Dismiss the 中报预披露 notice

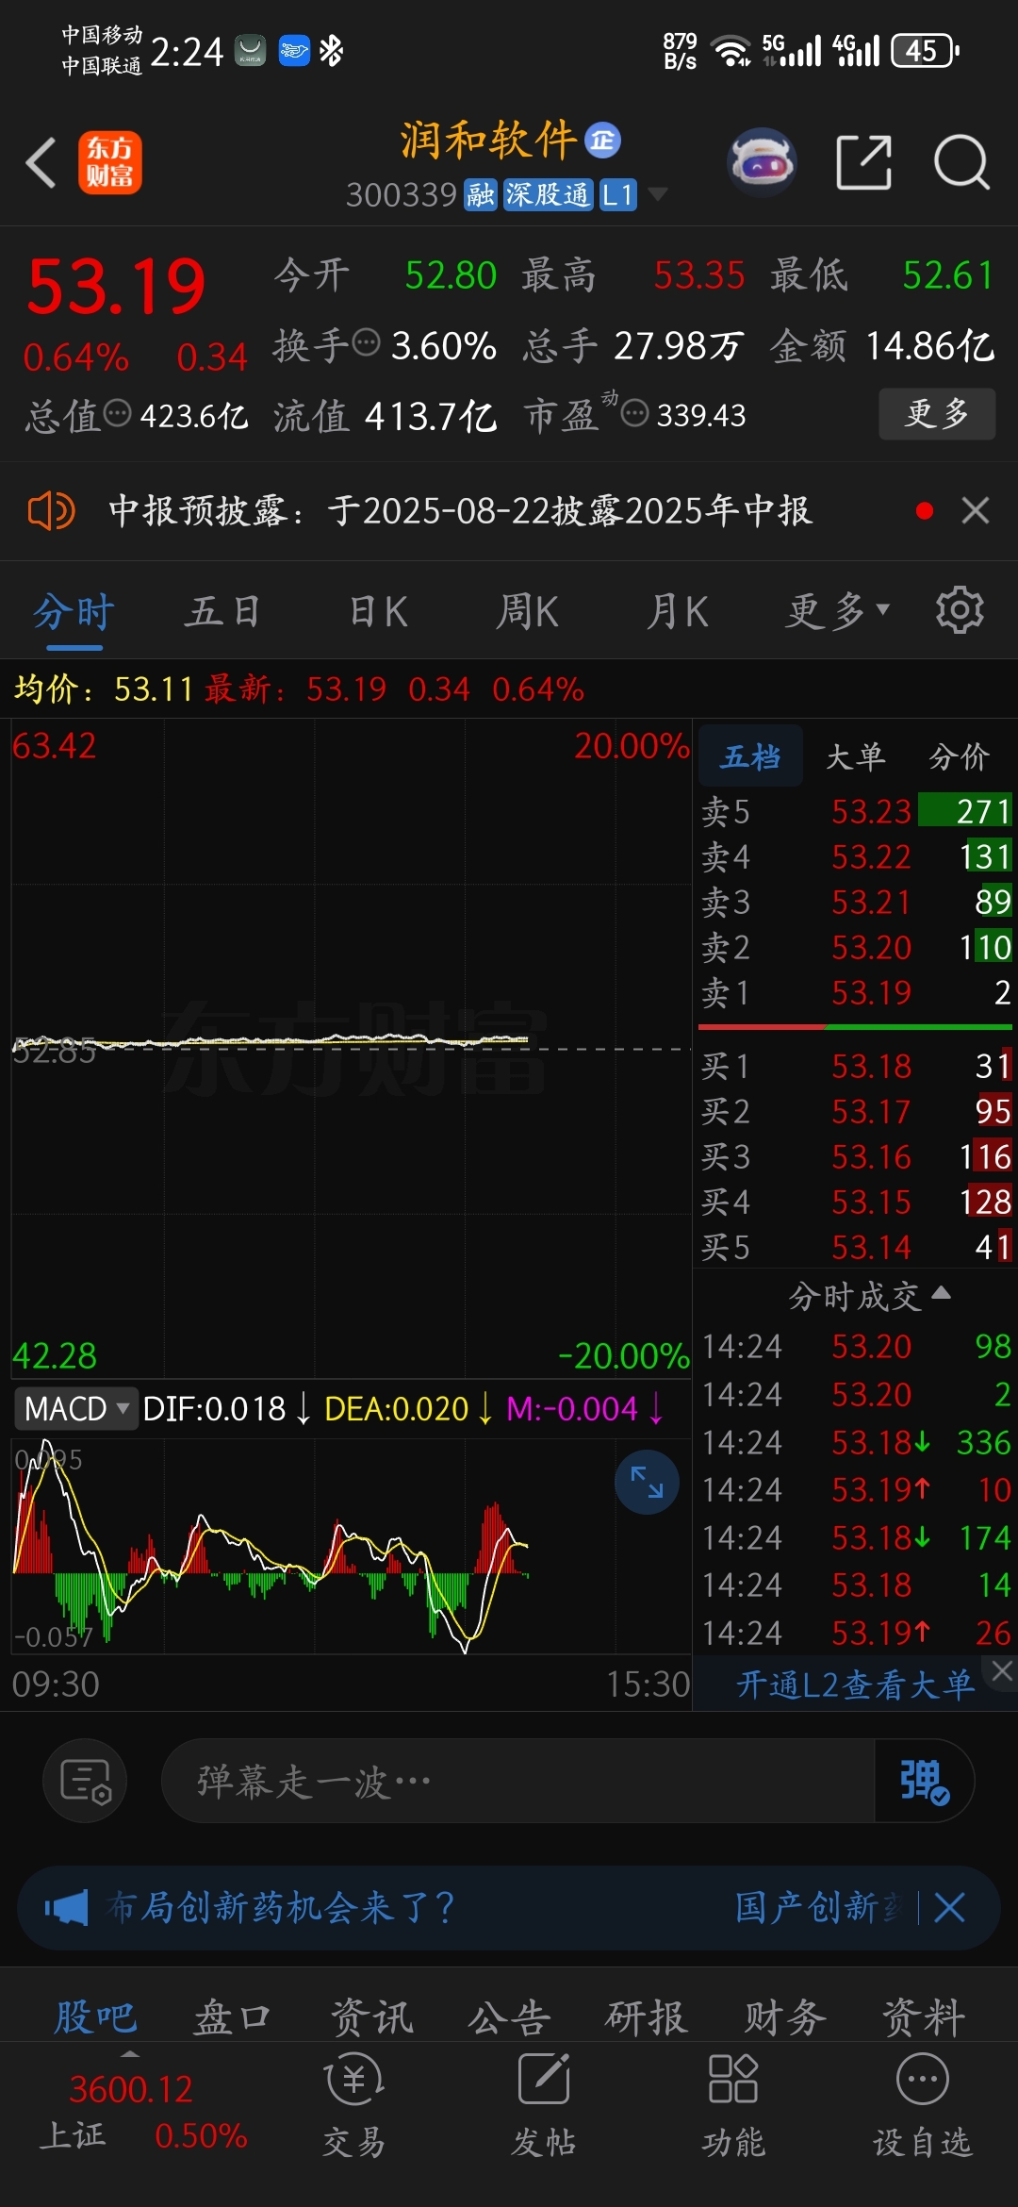point(976,511)
